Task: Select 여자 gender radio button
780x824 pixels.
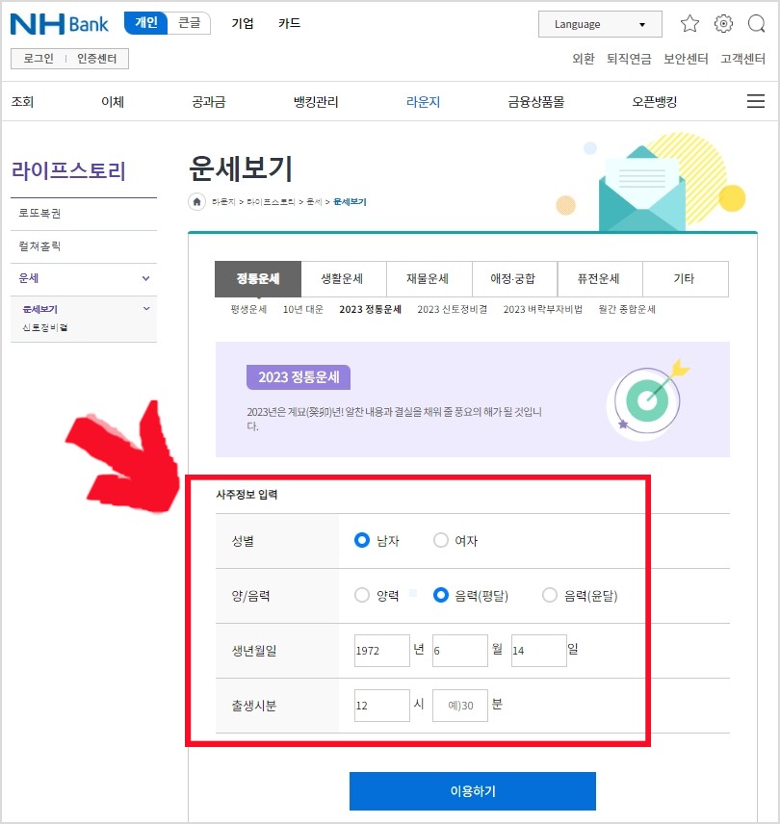Action: [440, 540]
